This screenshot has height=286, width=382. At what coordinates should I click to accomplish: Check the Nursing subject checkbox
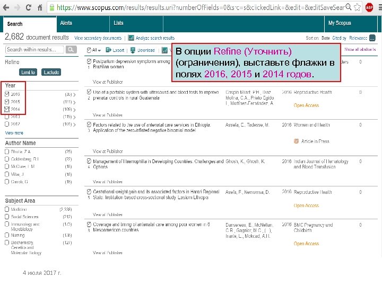7,235
